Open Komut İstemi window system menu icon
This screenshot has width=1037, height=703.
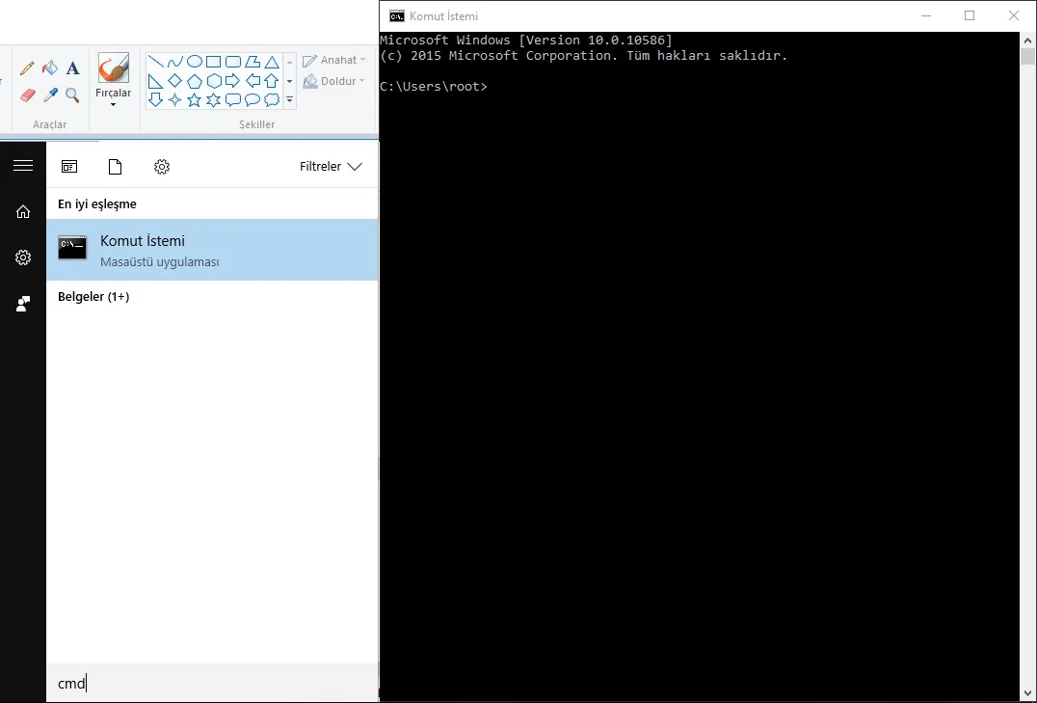point(397,15)
